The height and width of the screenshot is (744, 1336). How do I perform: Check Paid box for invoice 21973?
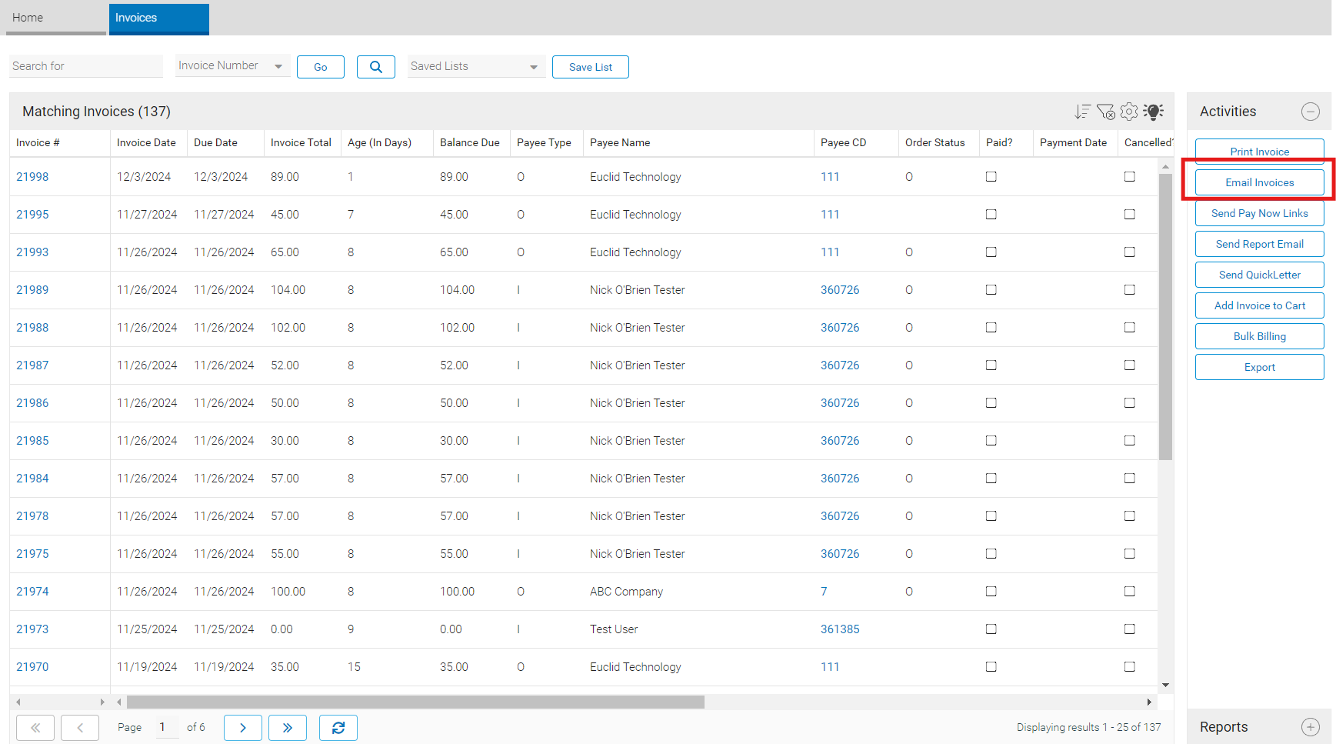[x=991, y=629]
